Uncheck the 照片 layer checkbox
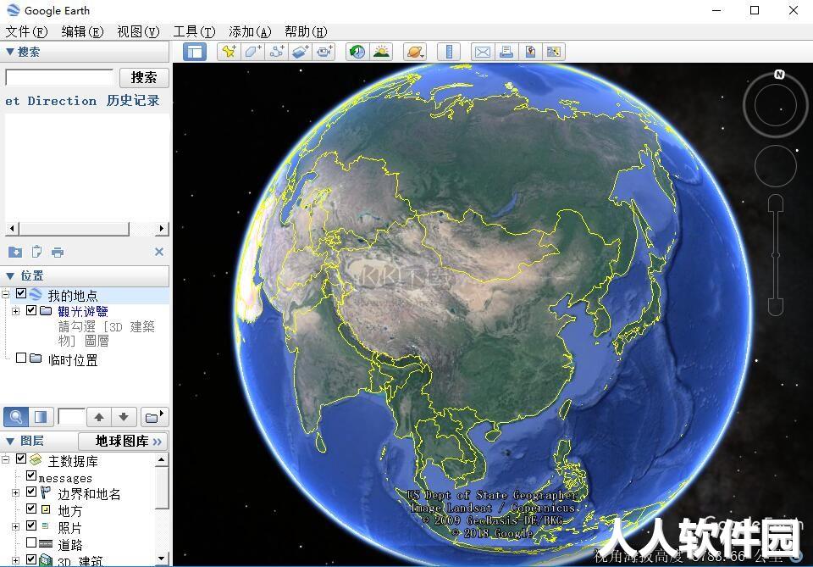813x567 pixels. click(x=31, y=525)
